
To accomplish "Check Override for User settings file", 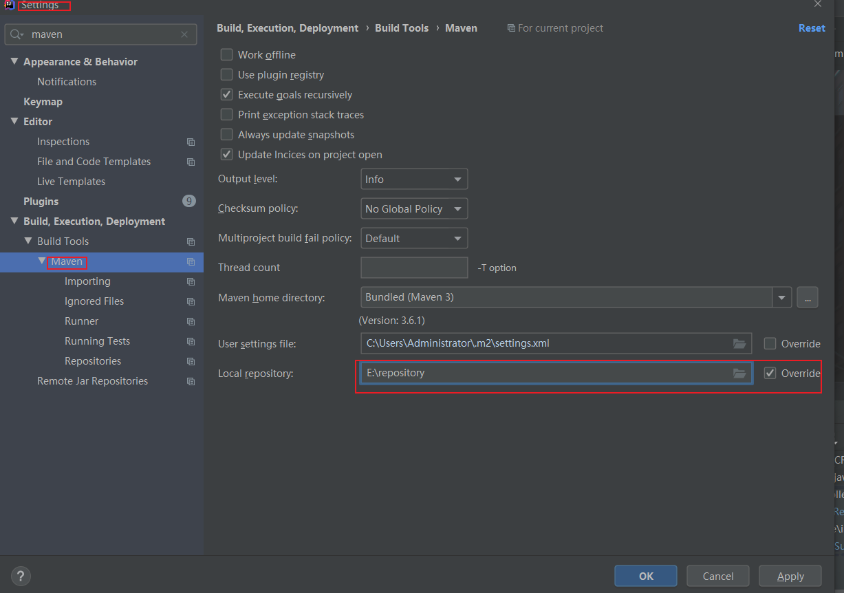I will pos(770,343).
